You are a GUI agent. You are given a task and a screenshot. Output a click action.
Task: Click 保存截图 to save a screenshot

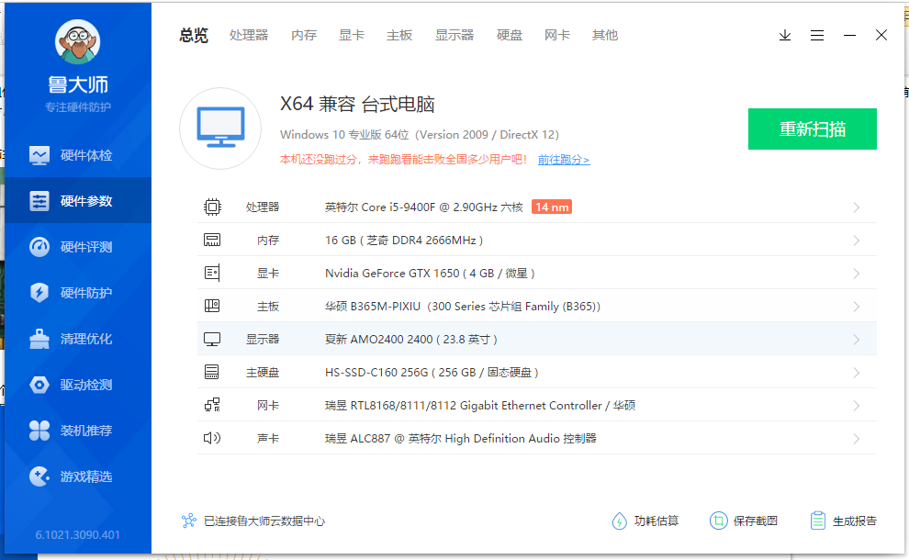744,521
